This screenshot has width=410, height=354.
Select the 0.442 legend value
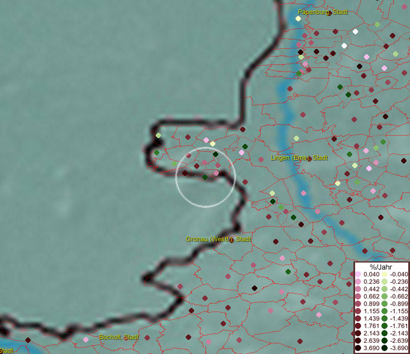click(x=371, y=289)
